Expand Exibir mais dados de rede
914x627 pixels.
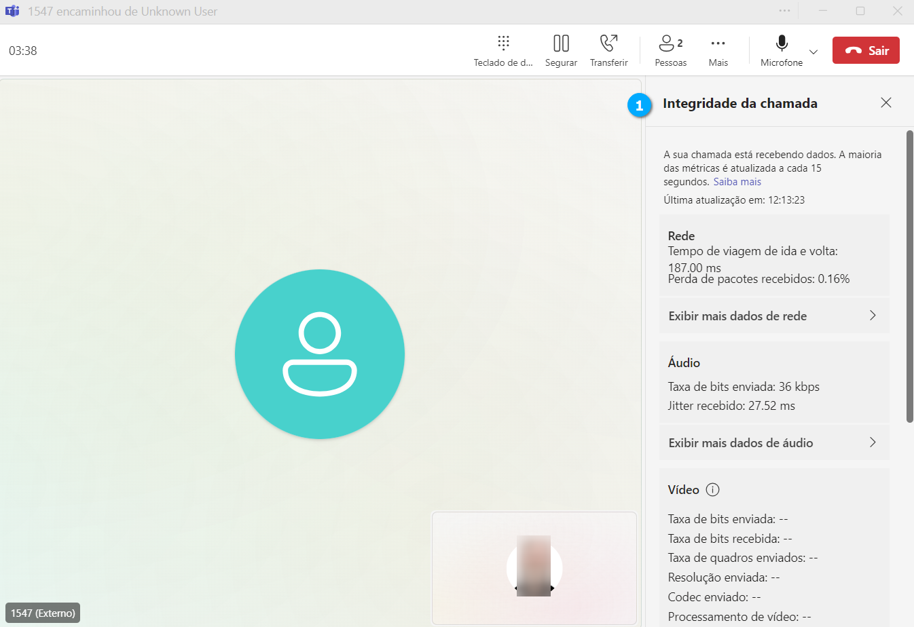point(774,316)
